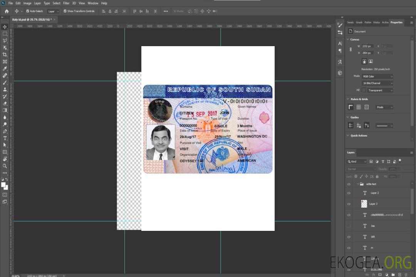Hide the 'edite text' group
Image resolution: width=416 pixels, height=277 pixels.
pyautogui.click(x=349, y=184)
